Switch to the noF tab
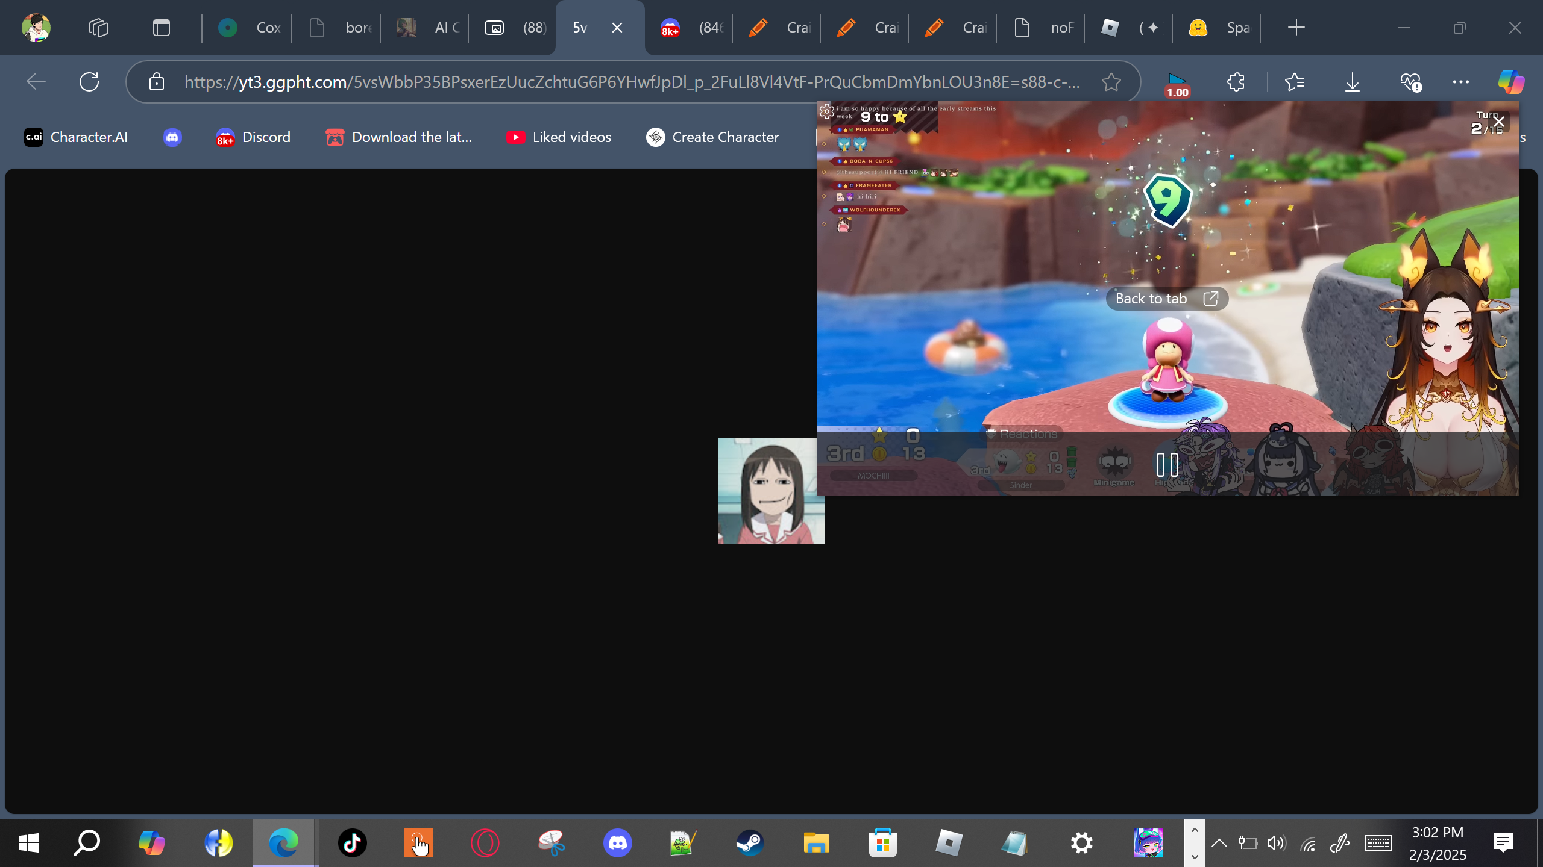The height and width of the screenshot is (867, 1543). (x=1041, y=28)
